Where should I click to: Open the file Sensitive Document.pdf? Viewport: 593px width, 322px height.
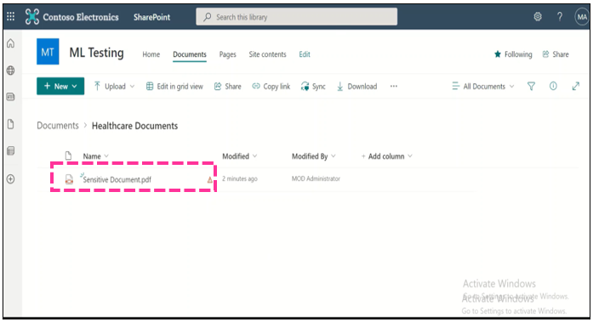point(117,179)
